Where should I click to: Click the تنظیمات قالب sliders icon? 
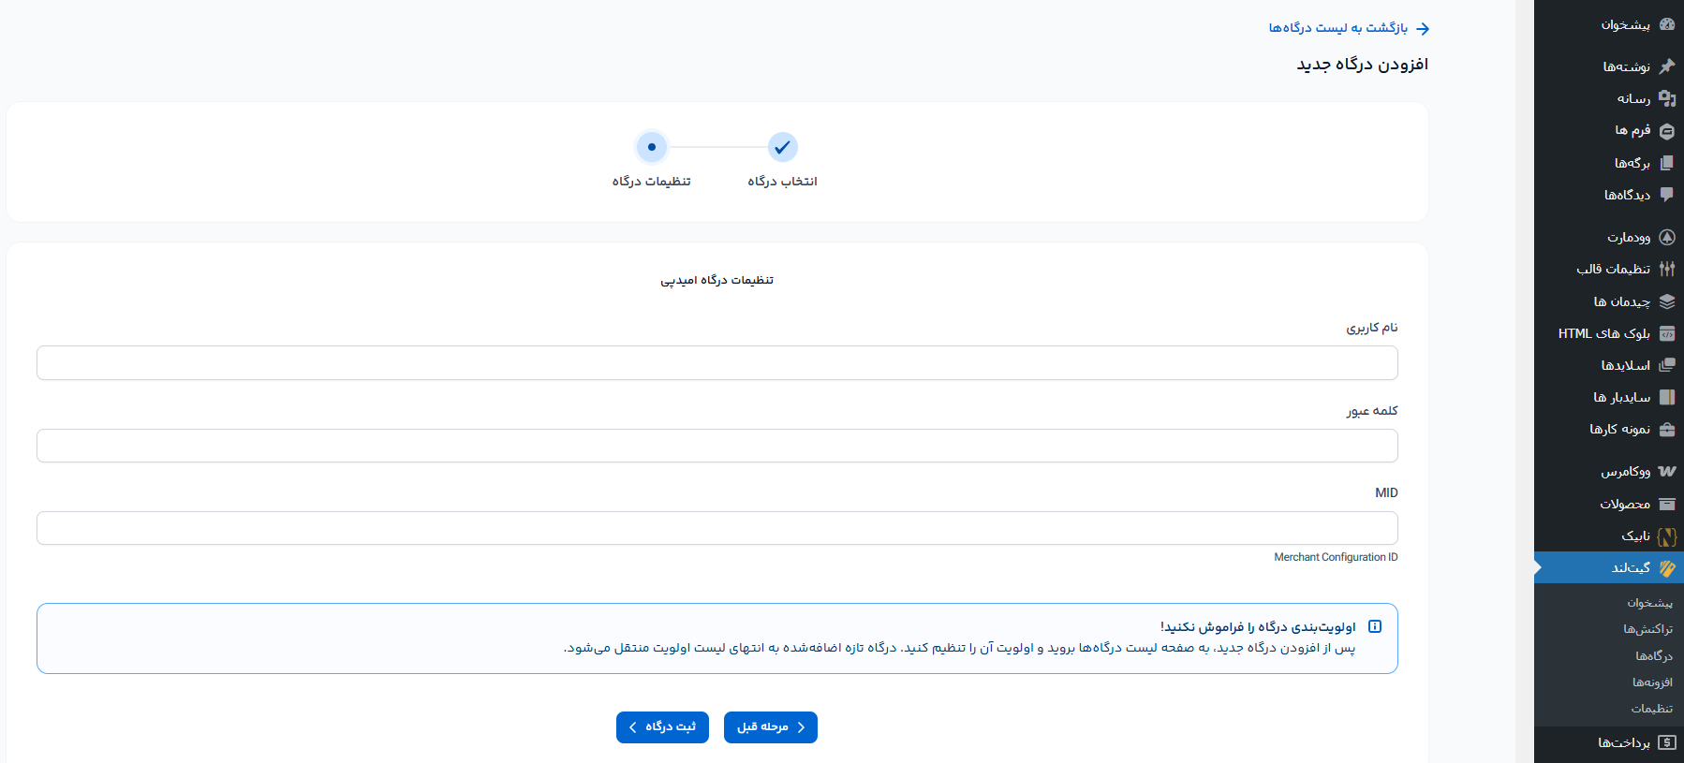tap(1666, 269)
